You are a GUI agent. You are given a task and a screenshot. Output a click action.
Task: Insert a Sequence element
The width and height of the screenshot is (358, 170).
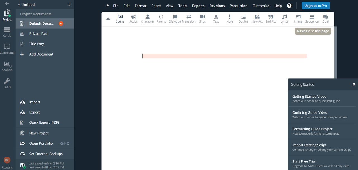click(312, 19)
